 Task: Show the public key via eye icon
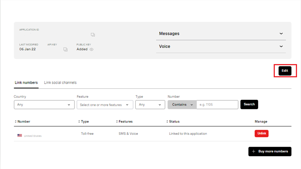click(x=92, y=49)
